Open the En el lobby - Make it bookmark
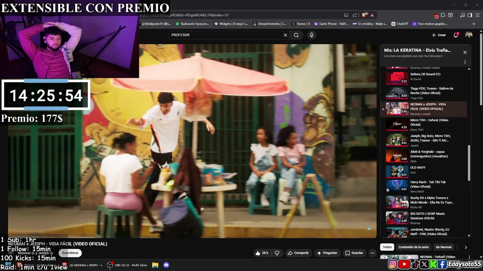The height and width of the screenshot is (271, 483). [370, 24]
